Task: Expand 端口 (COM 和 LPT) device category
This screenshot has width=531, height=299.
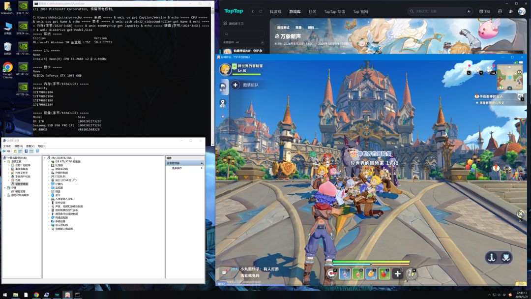Action: [x=49, y=180]
